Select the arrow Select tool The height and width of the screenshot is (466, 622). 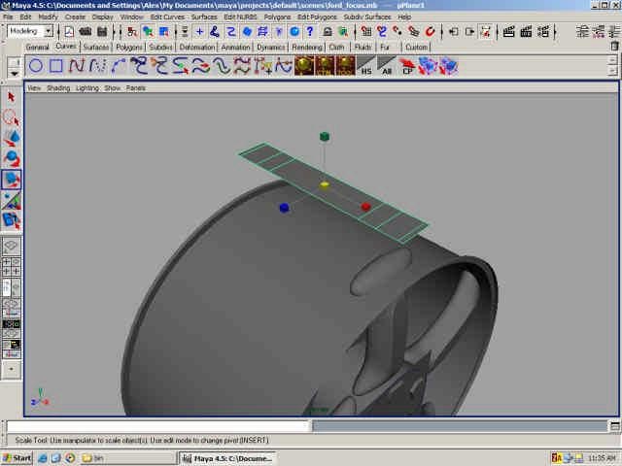point(12,97)
